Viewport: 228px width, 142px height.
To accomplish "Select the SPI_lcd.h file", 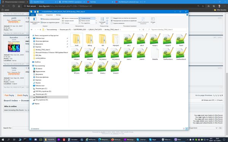I will (90, 67).
